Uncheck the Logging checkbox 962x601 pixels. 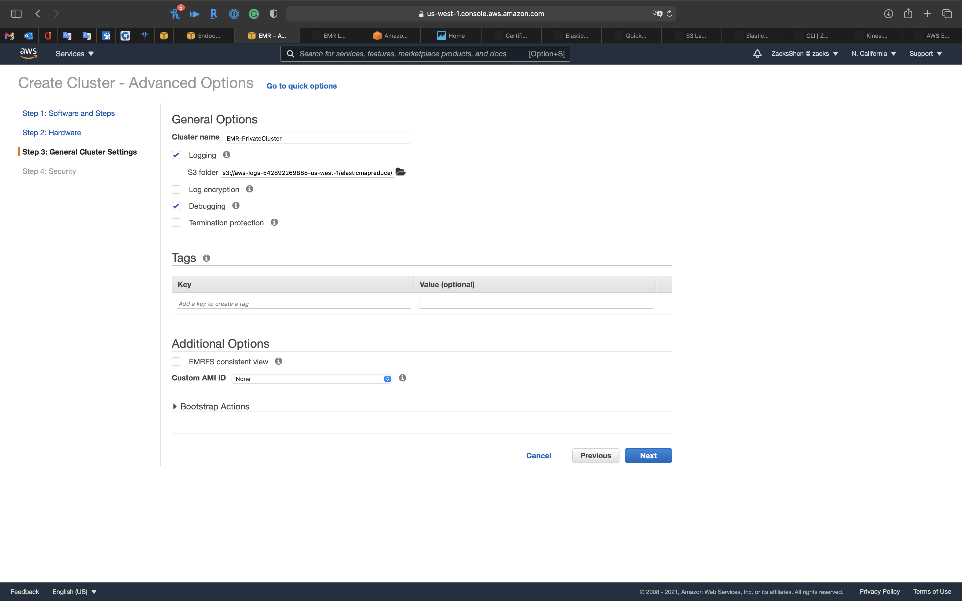tap(176, 155)
